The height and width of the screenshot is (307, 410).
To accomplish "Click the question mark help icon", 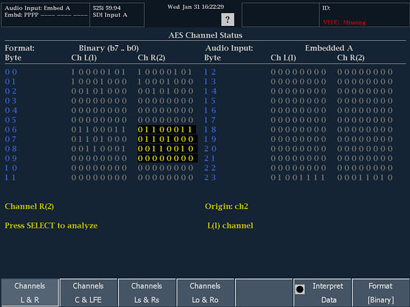I will [228, 19].
